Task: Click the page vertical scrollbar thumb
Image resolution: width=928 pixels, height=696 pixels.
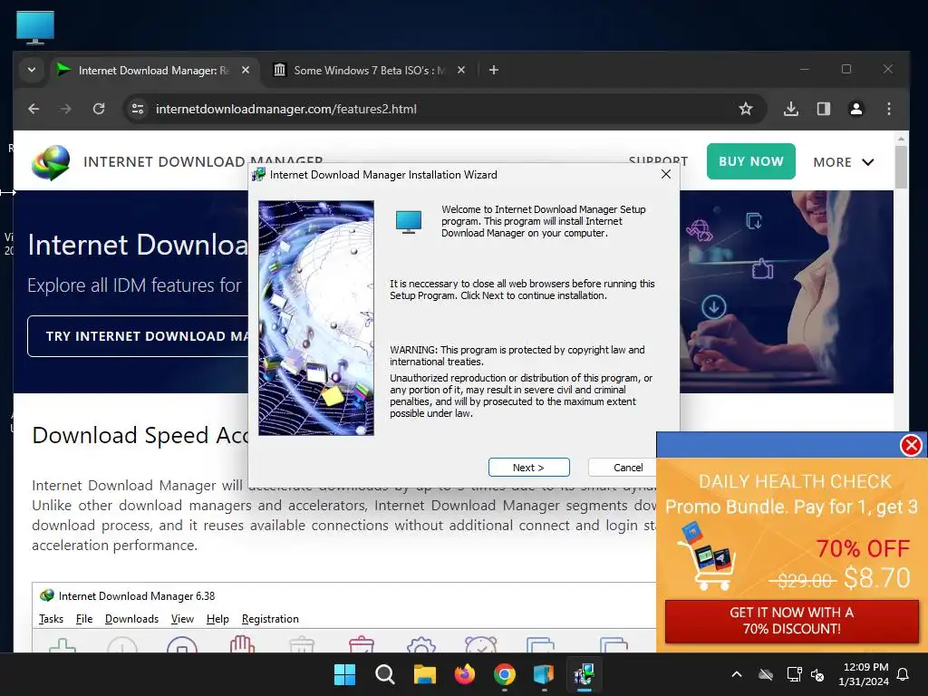Action: (901, 167)
